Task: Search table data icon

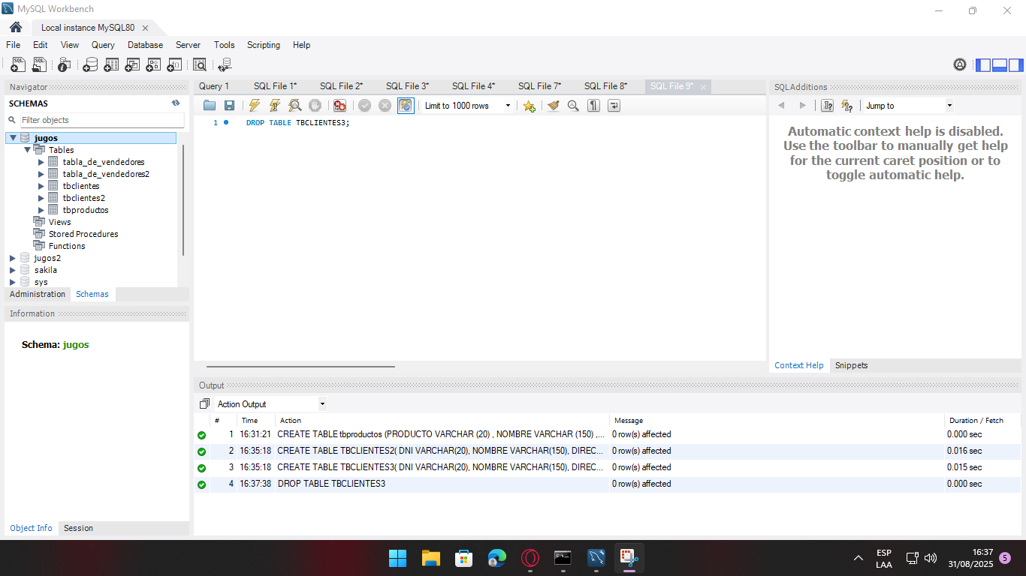Action: [199, 65]
